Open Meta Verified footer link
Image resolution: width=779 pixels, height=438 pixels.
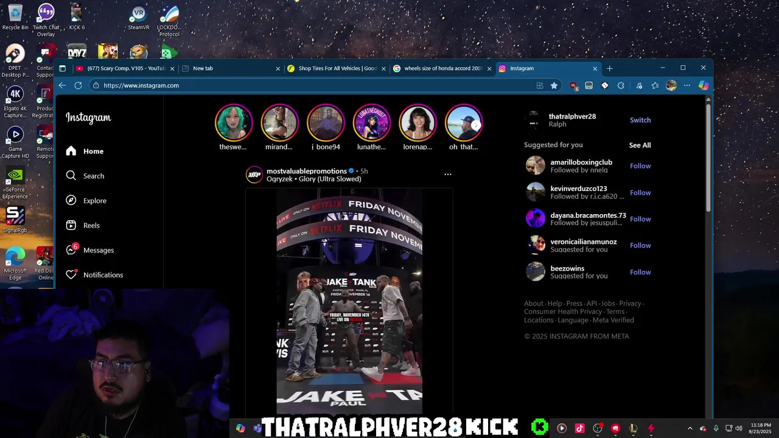click(x=613, y=320)
